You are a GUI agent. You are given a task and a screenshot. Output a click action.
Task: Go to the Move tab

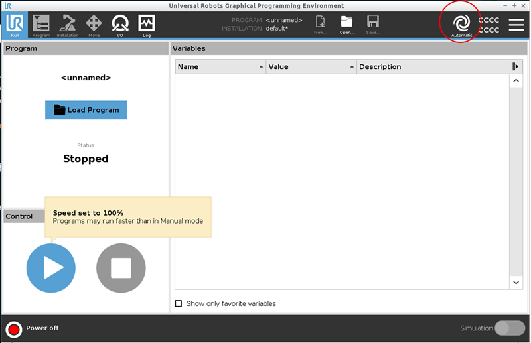94,26
